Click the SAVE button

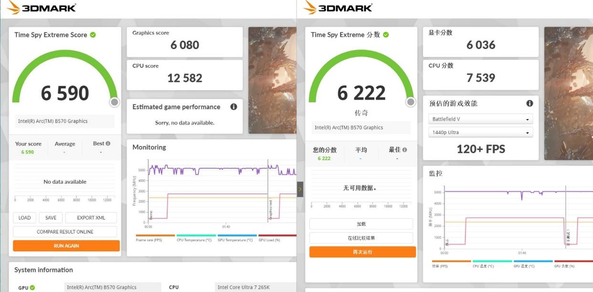[51, 218]
